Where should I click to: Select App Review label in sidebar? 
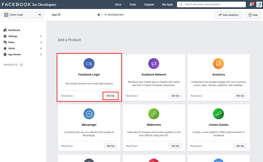pyautogui.click(x=14, y=54)
